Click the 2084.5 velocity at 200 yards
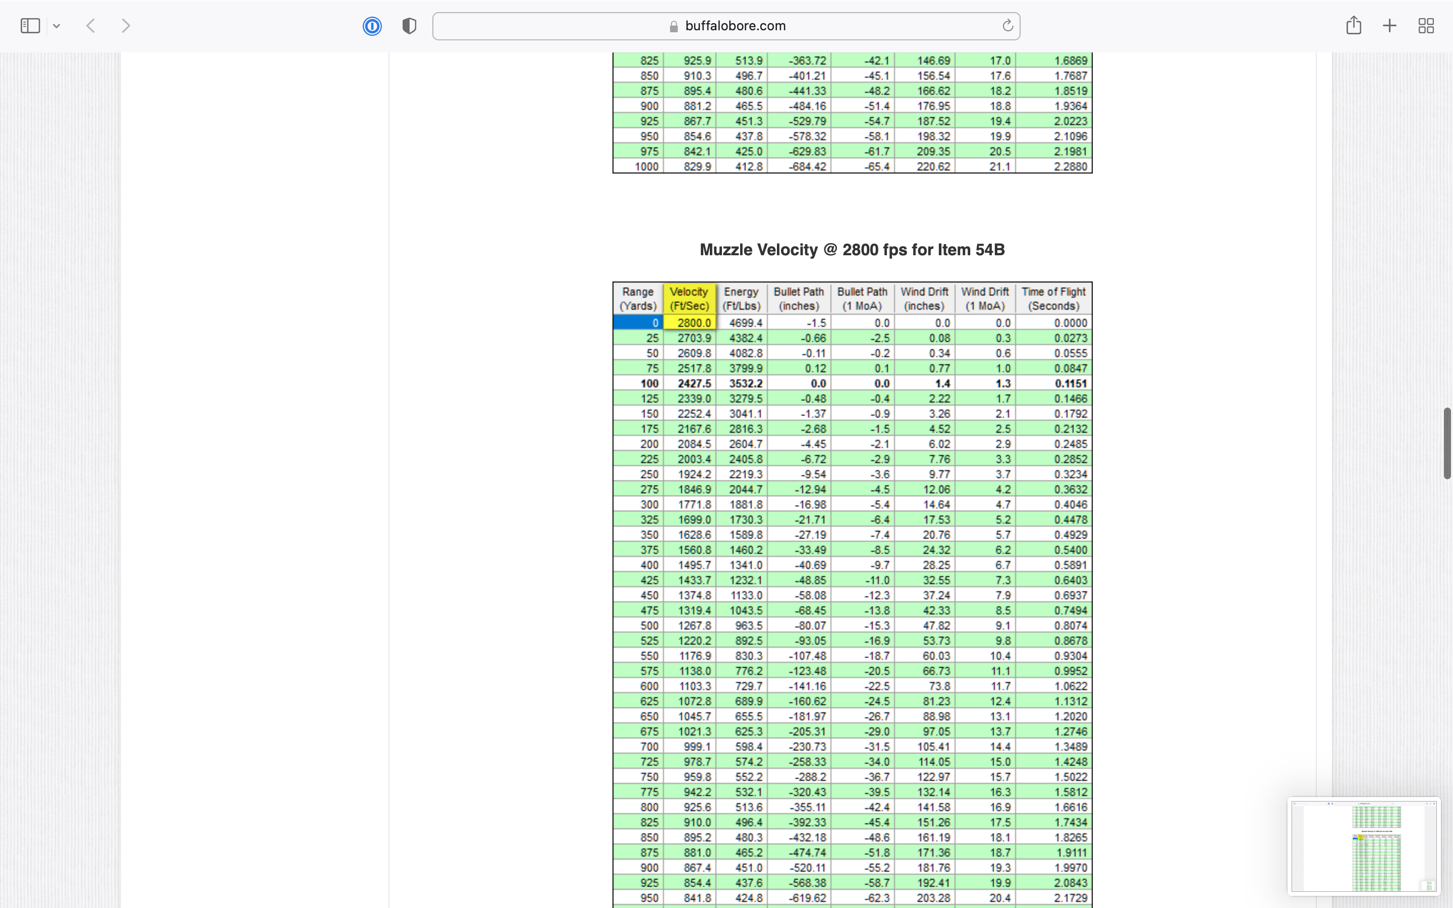Image resolution: width=1453 pixels, height=908 pixels. point(689,444)
